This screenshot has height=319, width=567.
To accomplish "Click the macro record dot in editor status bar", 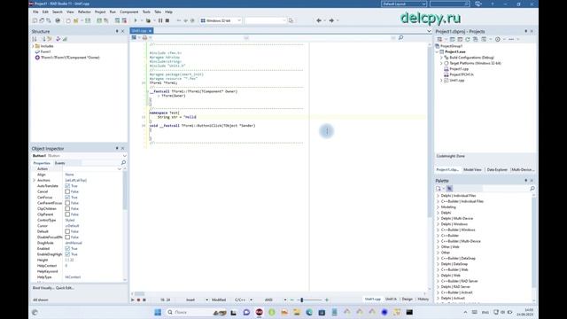I will [138, 300].
